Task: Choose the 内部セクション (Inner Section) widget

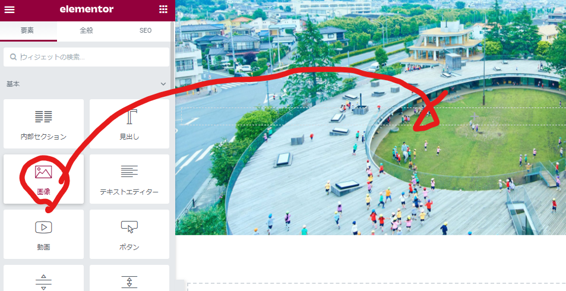Action: 43,124
